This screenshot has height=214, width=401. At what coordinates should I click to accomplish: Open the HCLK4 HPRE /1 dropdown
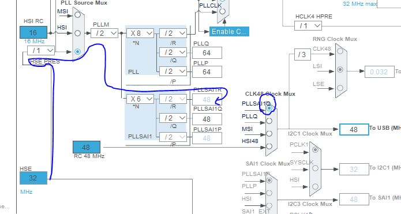pyautogui.click(x=308, y=26)
